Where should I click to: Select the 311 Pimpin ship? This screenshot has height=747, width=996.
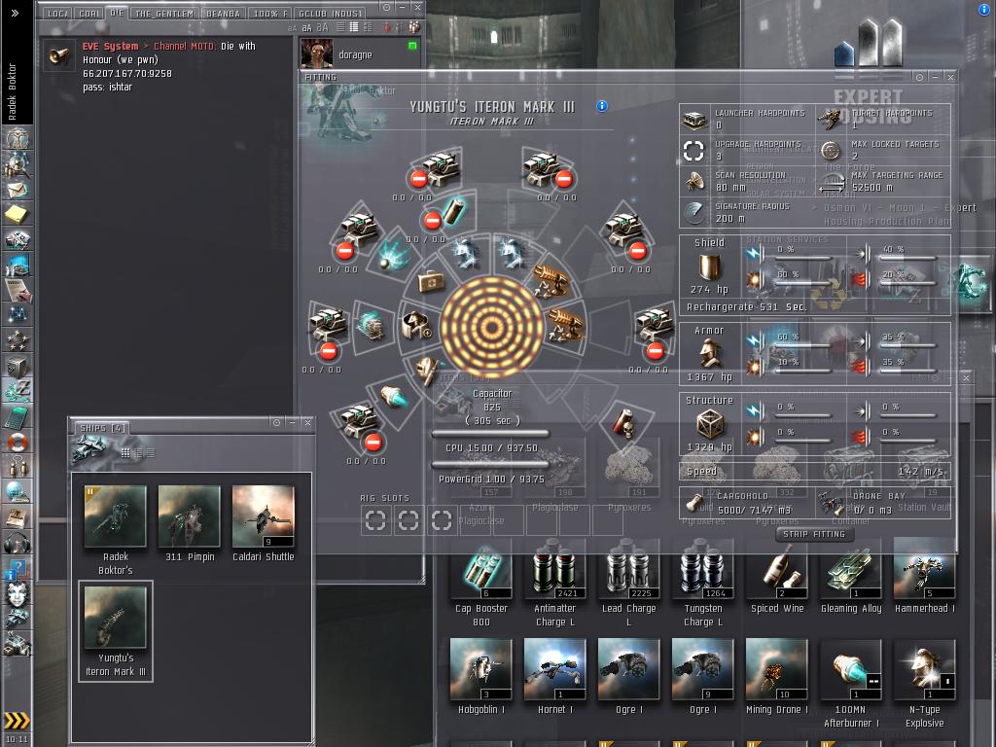[x=190, y=524]
